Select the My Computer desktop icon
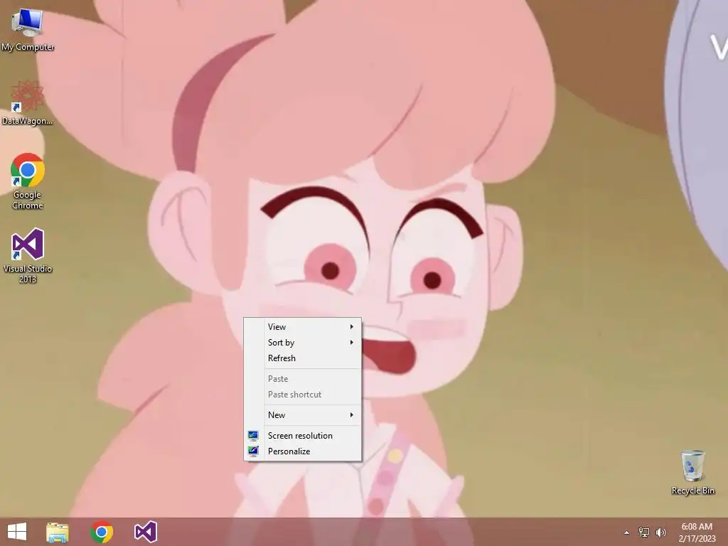Image resolution: width=728 pixels, height=546 pixels. click(x=28, y=30)
